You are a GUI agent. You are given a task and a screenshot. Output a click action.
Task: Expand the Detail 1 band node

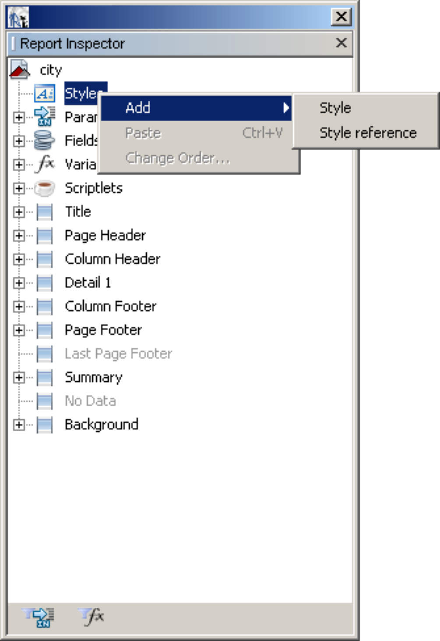tap(19, 283)
